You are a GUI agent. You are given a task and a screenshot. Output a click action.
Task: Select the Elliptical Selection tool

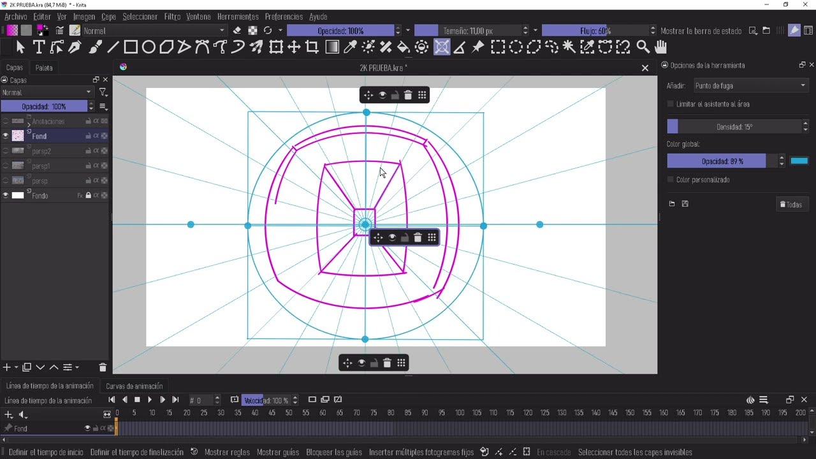tap(516, 47)
